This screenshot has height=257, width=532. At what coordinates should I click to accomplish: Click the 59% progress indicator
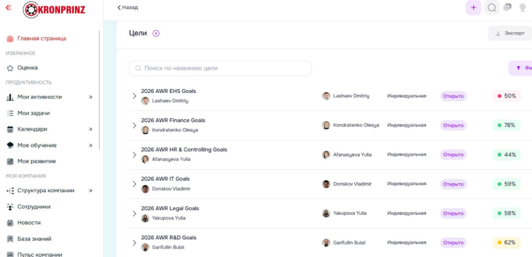coord(507,184)
